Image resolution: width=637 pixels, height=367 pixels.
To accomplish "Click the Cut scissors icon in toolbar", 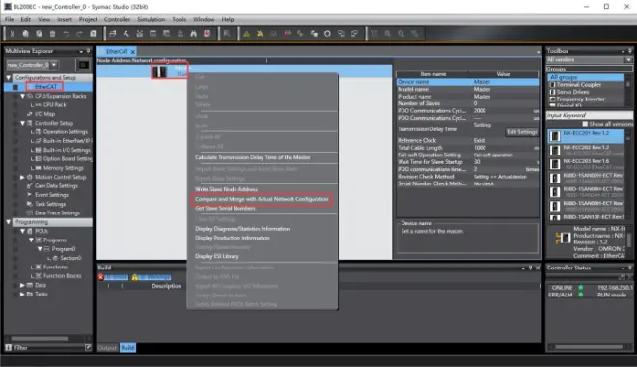I will click(13, 34).
